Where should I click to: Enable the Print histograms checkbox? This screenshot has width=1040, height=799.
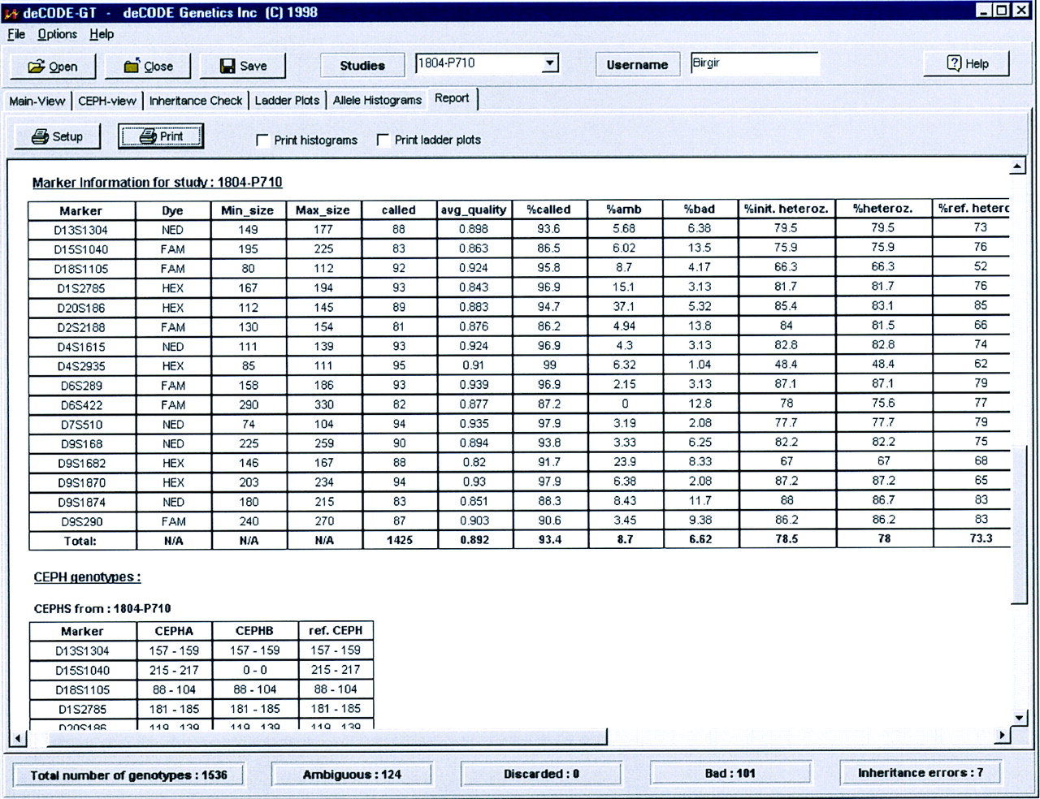pos(262,140)
